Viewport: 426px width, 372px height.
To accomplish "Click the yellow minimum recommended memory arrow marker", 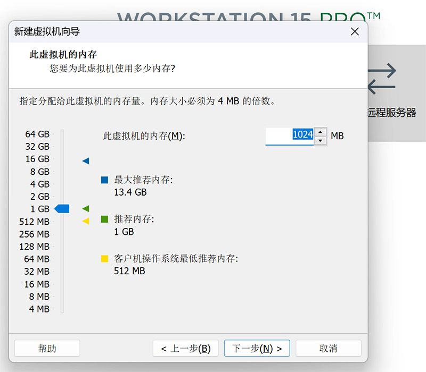I will (x=86, y=221).
